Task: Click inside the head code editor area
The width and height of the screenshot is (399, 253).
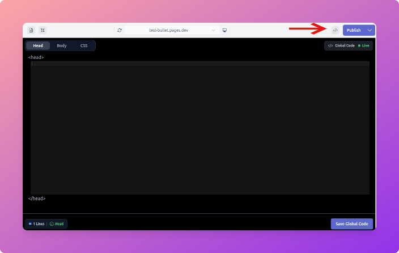Action: [199, 128]
